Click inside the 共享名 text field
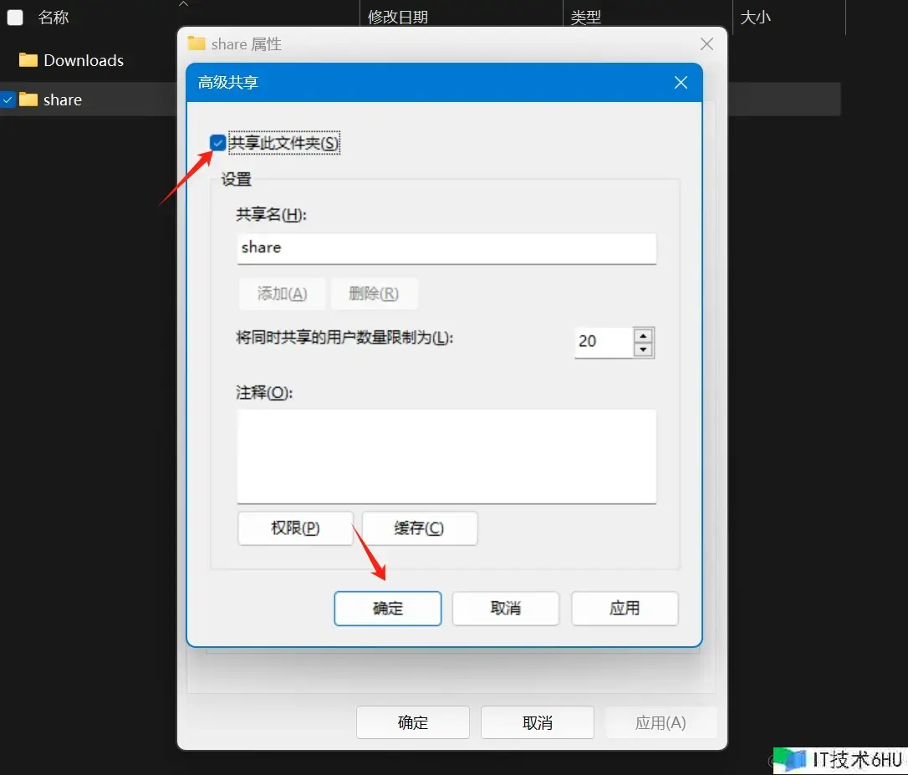 pyautogui.click(x=446, y=248)
